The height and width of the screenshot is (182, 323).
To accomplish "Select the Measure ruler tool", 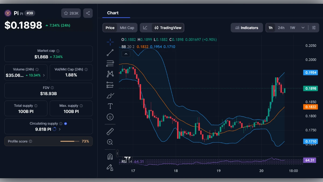I will click(x=110, y=131).
